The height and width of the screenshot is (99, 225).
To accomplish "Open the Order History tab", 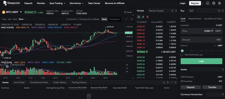I will pyautogui.click(x=60, y=82).
